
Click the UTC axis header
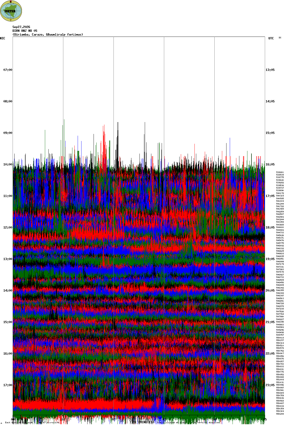(271, 38)
